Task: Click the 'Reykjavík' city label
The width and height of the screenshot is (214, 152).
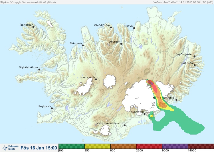Action: 45,106
